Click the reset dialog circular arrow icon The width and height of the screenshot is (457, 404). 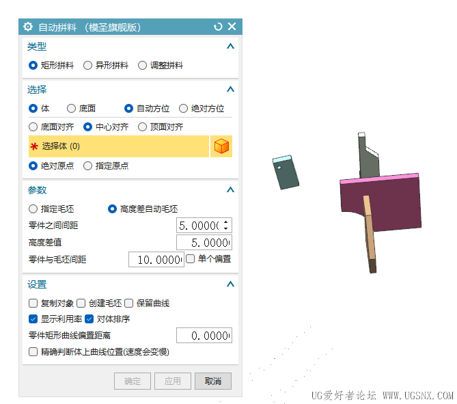tap(218, 27)
